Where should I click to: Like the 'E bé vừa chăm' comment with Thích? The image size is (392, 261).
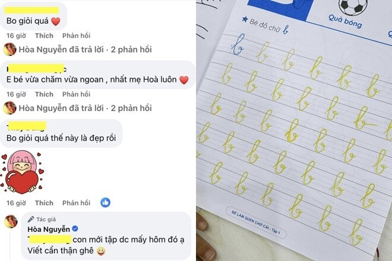coord(44,94)
